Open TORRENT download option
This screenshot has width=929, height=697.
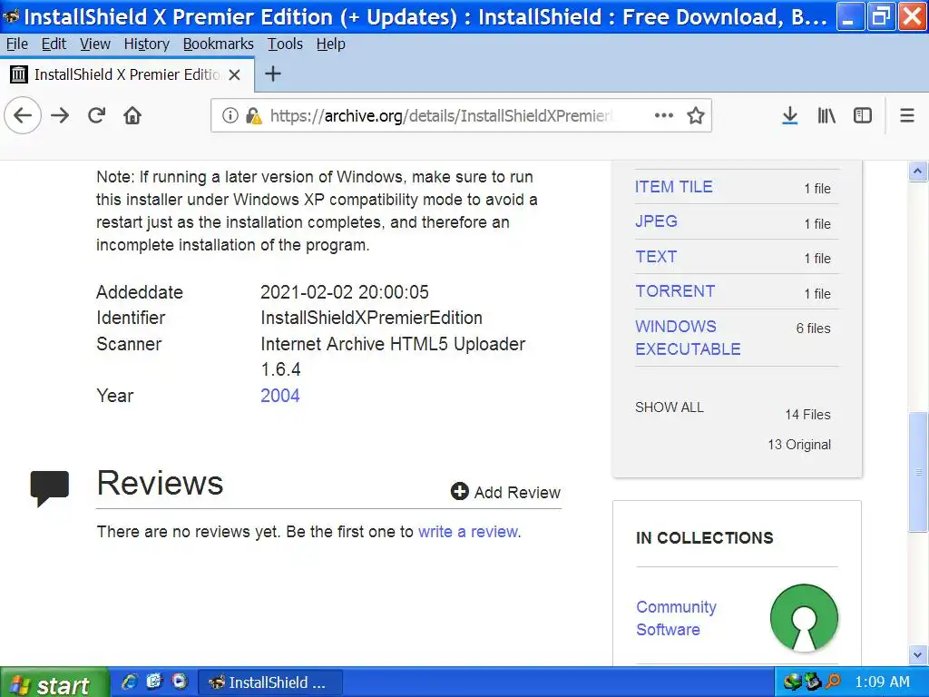click(675, 291)
